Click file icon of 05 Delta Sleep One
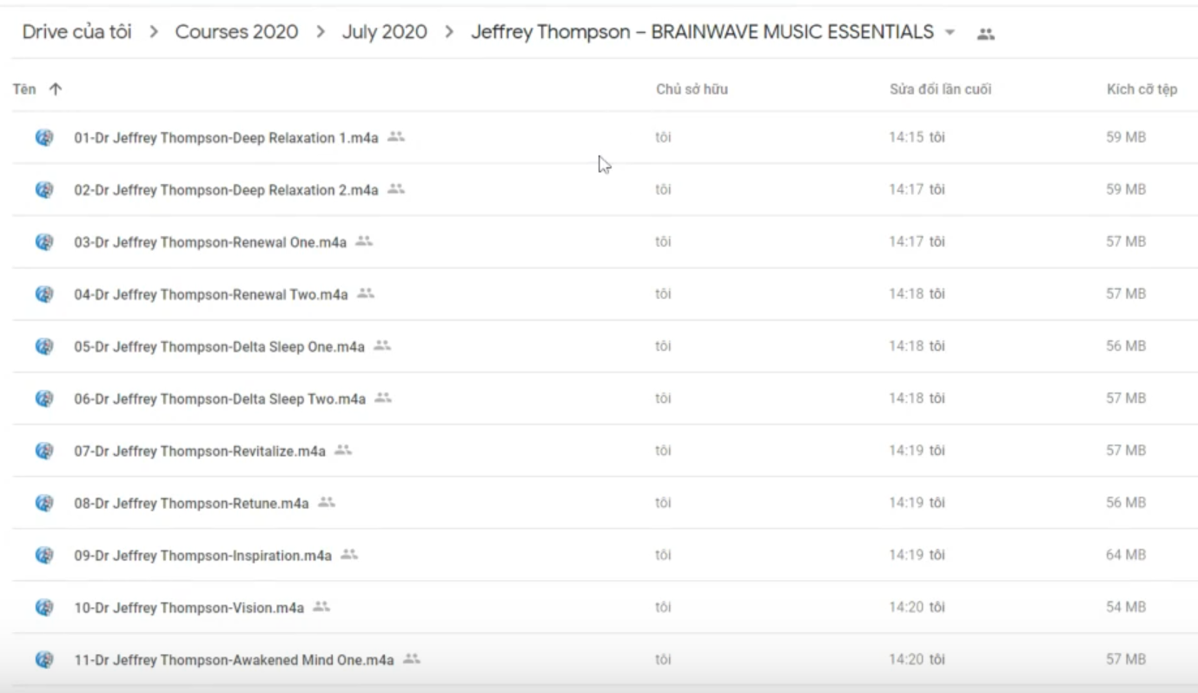 tap(44, 346)
